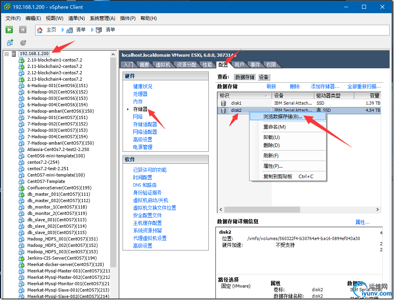Click the datastore icon in the disk2 row
This screenshot has width=394, height=300.
224,110
